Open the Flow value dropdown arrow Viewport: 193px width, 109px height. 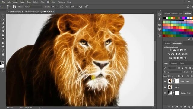pyautogui.click(x=76, y=7)
